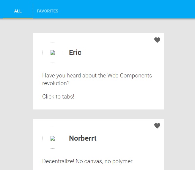Screen dimensions: 195x170
Task: Click Eric's avatar image
Action: point(53,53)
